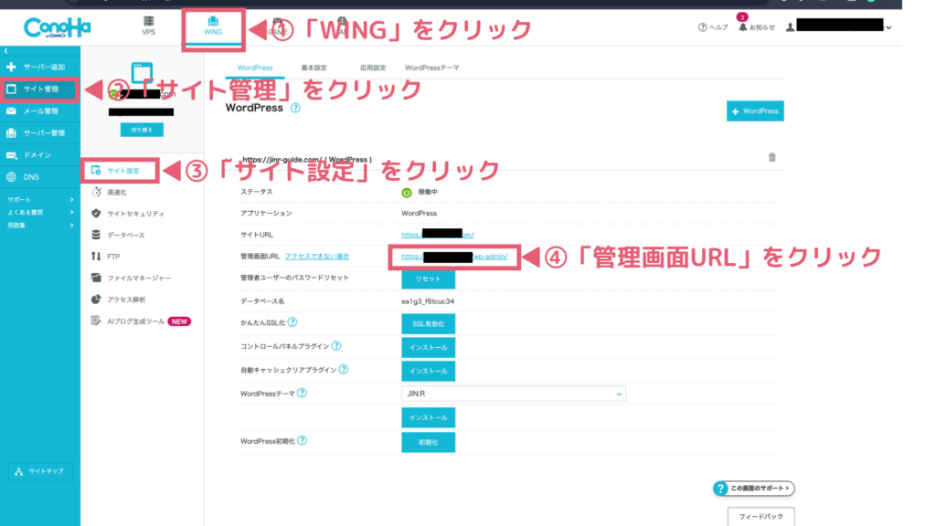This screenshot has height=526, width=936.
Task: Open ヘルプ help menu
Action: pos(713,27)
